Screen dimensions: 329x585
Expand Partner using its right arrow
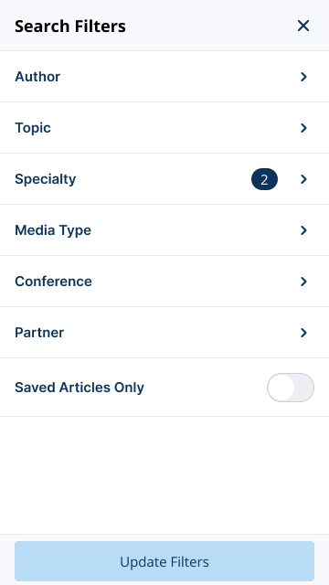(303, 333)
